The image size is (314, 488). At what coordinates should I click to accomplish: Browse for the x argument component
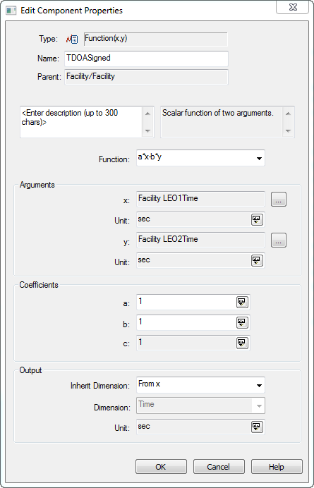(279, 200)
